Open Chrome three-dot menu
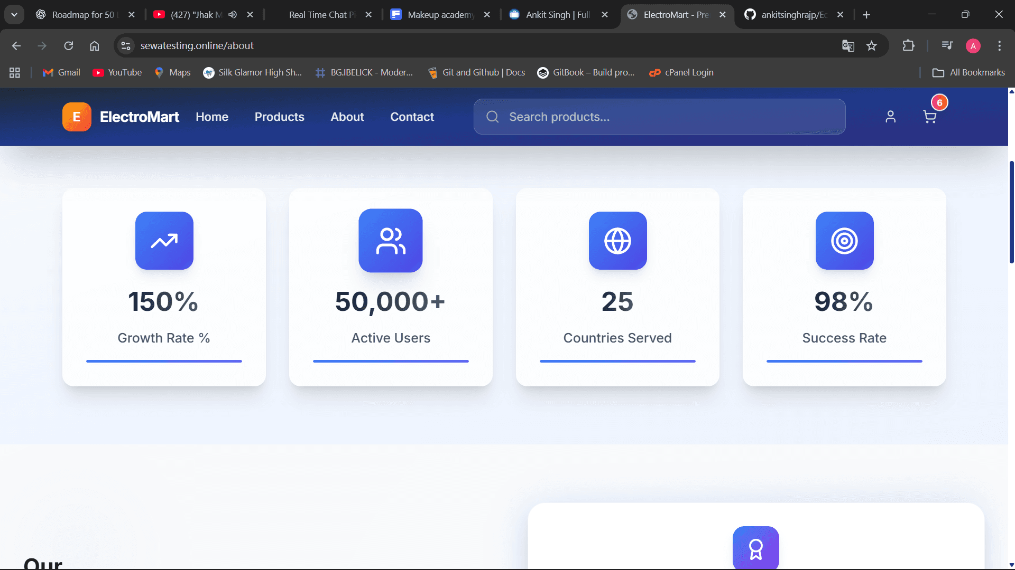Viewport: 1015px width, 570px height. click(x=999, y=46)
